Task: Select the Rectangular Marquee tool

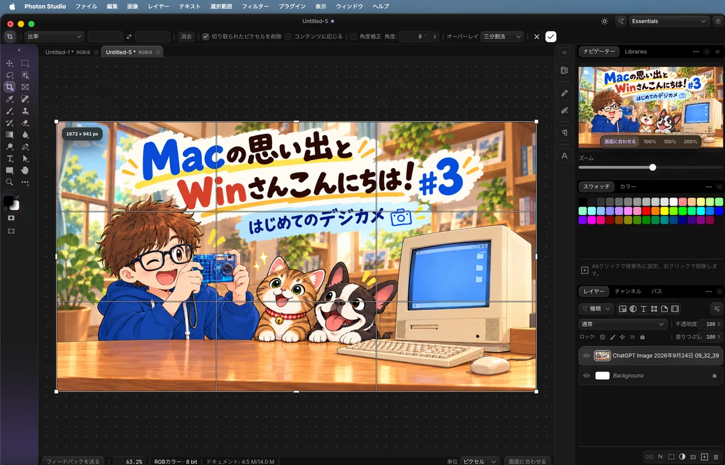Action: click(25, 63)
